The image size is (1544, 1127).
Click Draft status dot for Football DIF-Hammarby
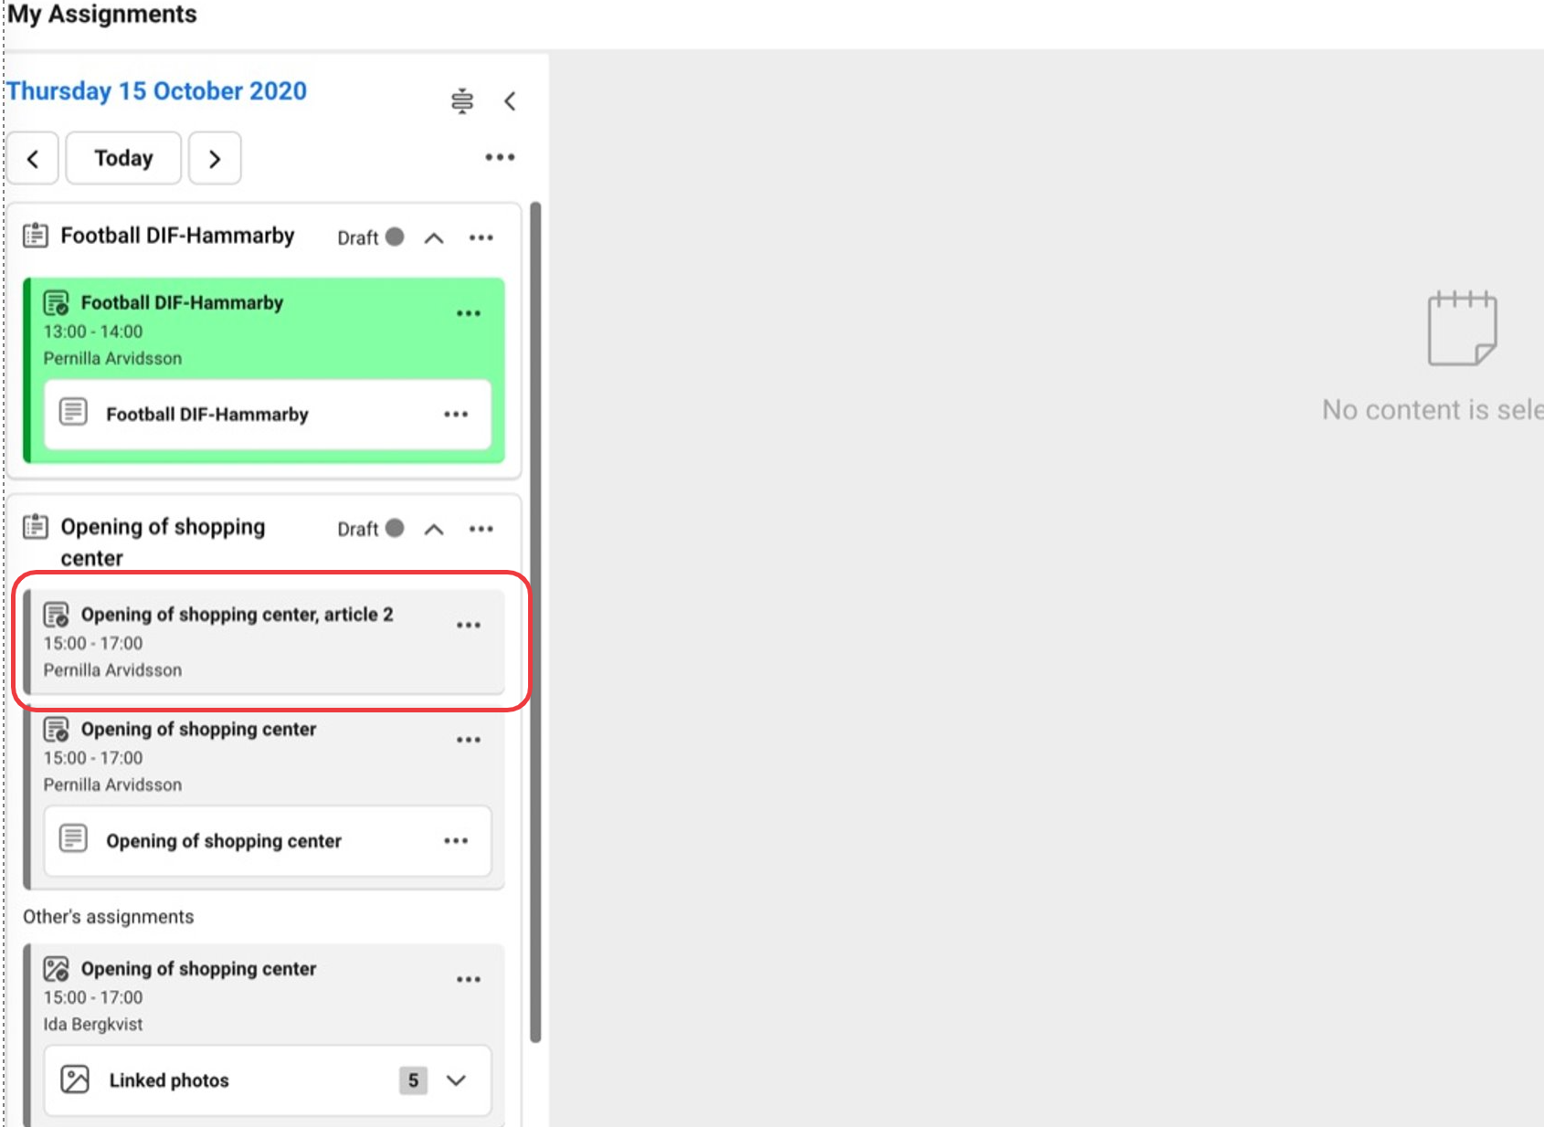click(x=395, y=237)
